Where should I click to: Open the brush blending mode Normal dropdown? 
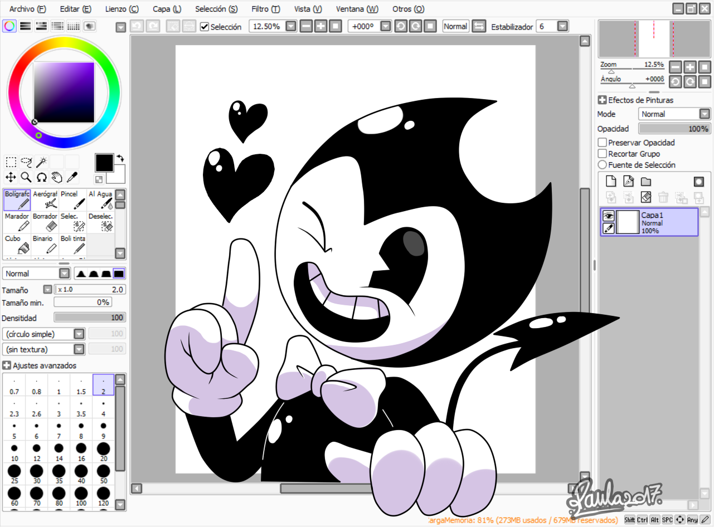(x=65, y=274)
